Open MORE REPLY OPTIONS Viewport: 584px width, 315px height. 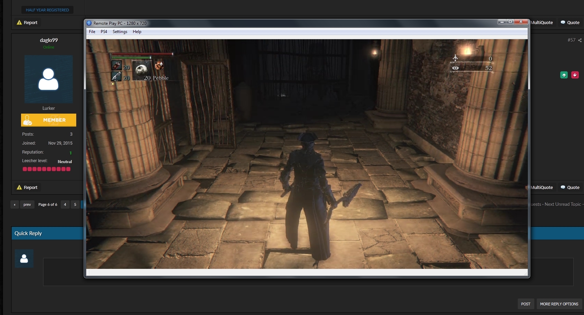(x=559, y=304)
